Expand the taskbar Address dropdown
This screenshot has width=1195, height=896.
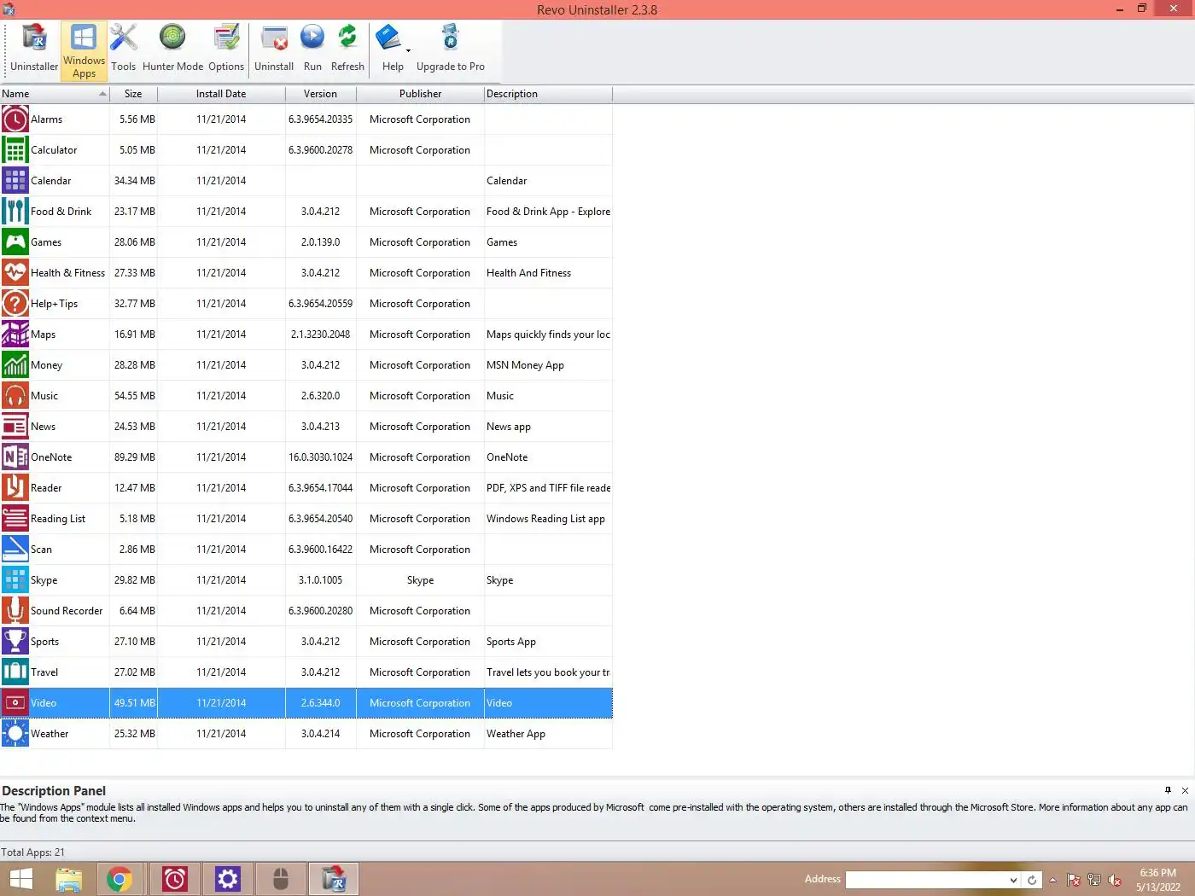pos(1013,880)
